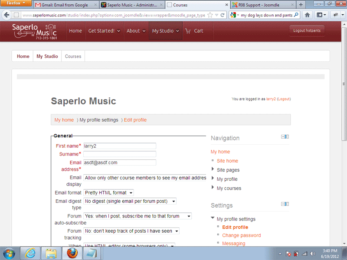The width and height of the screenshot is (347, 260).
Task: Open Internet Explorer from the taskbar
Action: point(30,252)
